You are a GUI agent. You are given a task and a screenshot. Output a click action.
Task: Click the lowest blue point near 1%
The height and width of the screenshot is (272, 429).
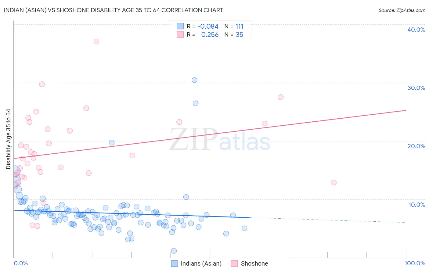pyautogui.click(x=174, y=251)
